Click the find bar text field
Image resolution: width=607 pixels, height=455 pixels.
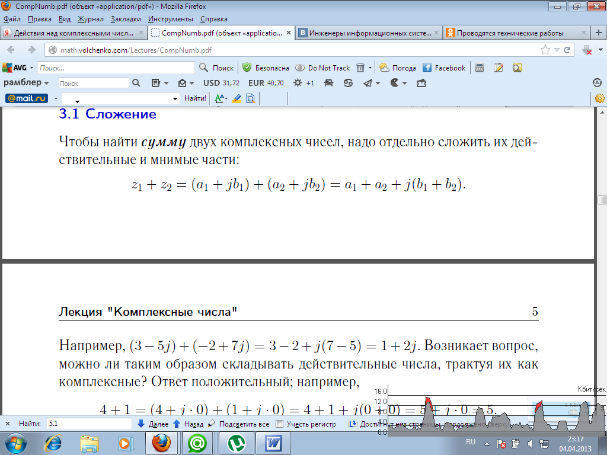[x=89, y=424]
